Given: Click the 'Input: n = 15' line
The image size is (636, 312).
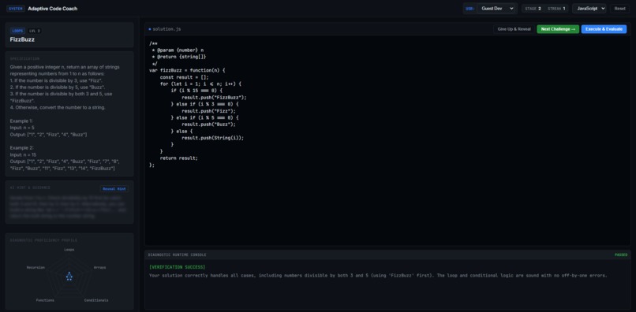Looking at the screenshot, I should [x=23, y=154].
